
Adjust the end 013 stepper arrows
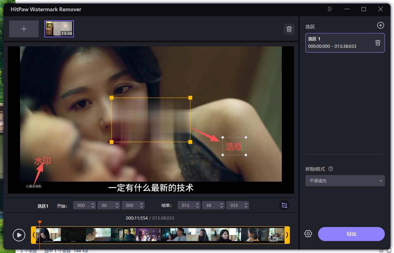coord(197,205)
